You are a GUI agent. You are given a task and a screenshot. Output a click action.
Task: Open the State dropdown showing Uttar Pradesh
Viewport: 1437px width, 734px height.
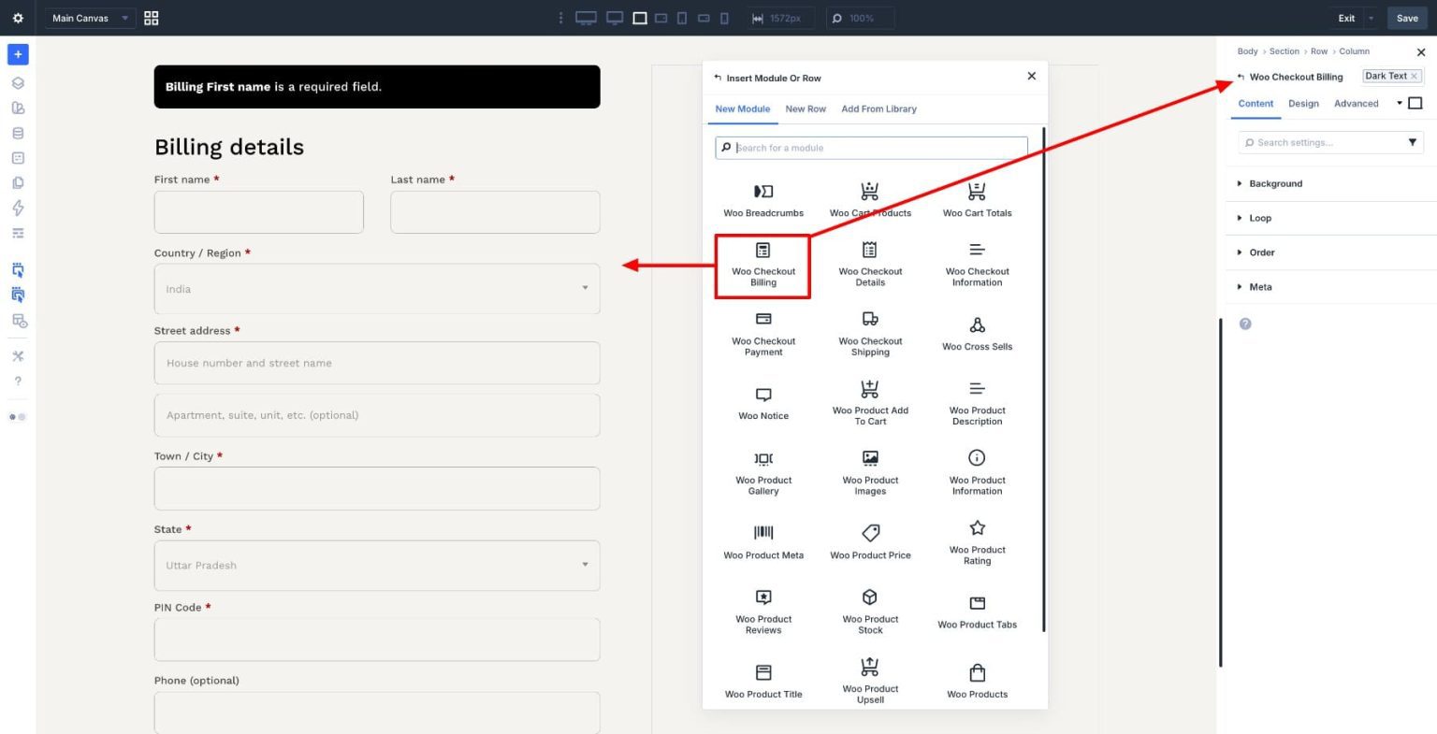[377, 565]
